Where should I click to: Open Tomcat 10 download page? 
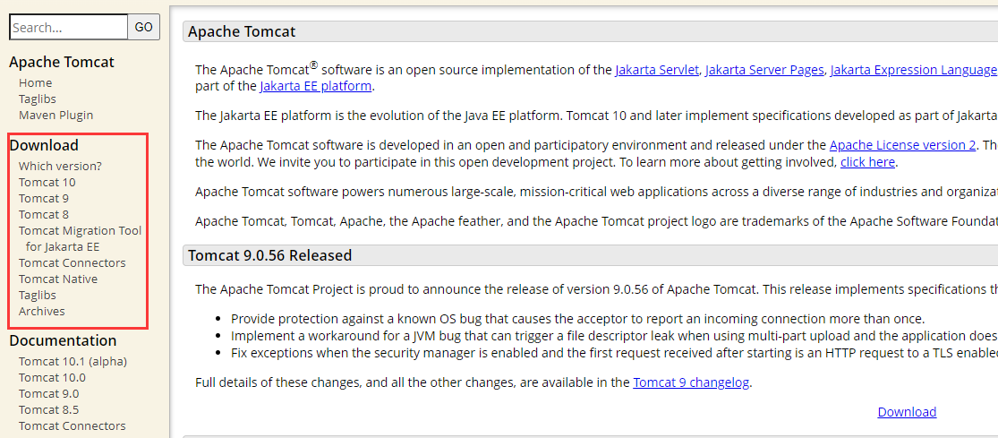[47, 182]
